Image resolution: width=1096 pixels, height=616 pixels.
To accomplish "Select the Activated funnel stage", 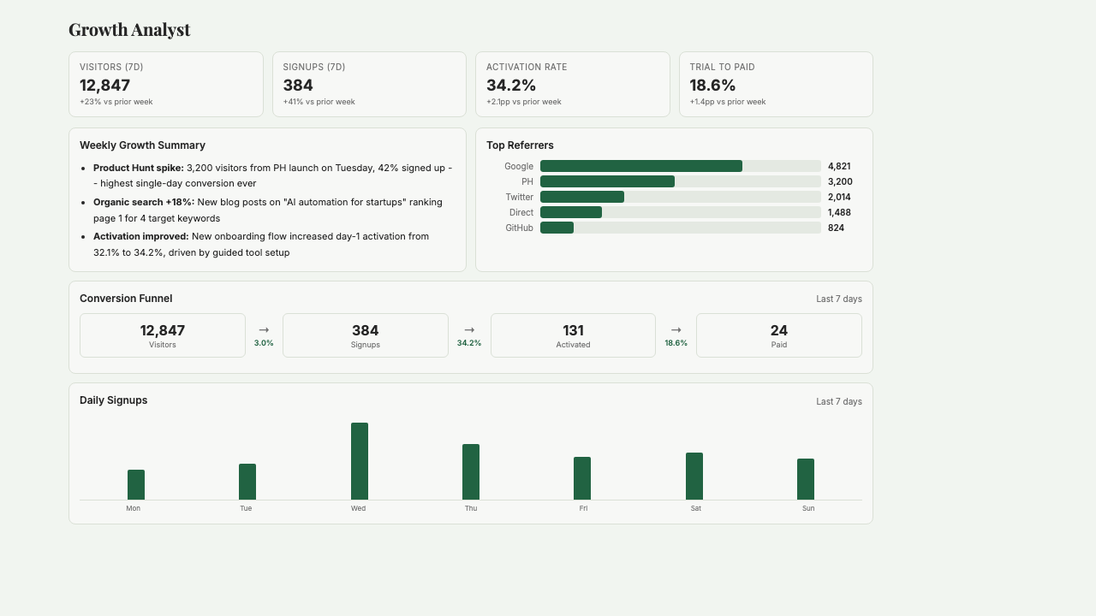I will [573, 335].
